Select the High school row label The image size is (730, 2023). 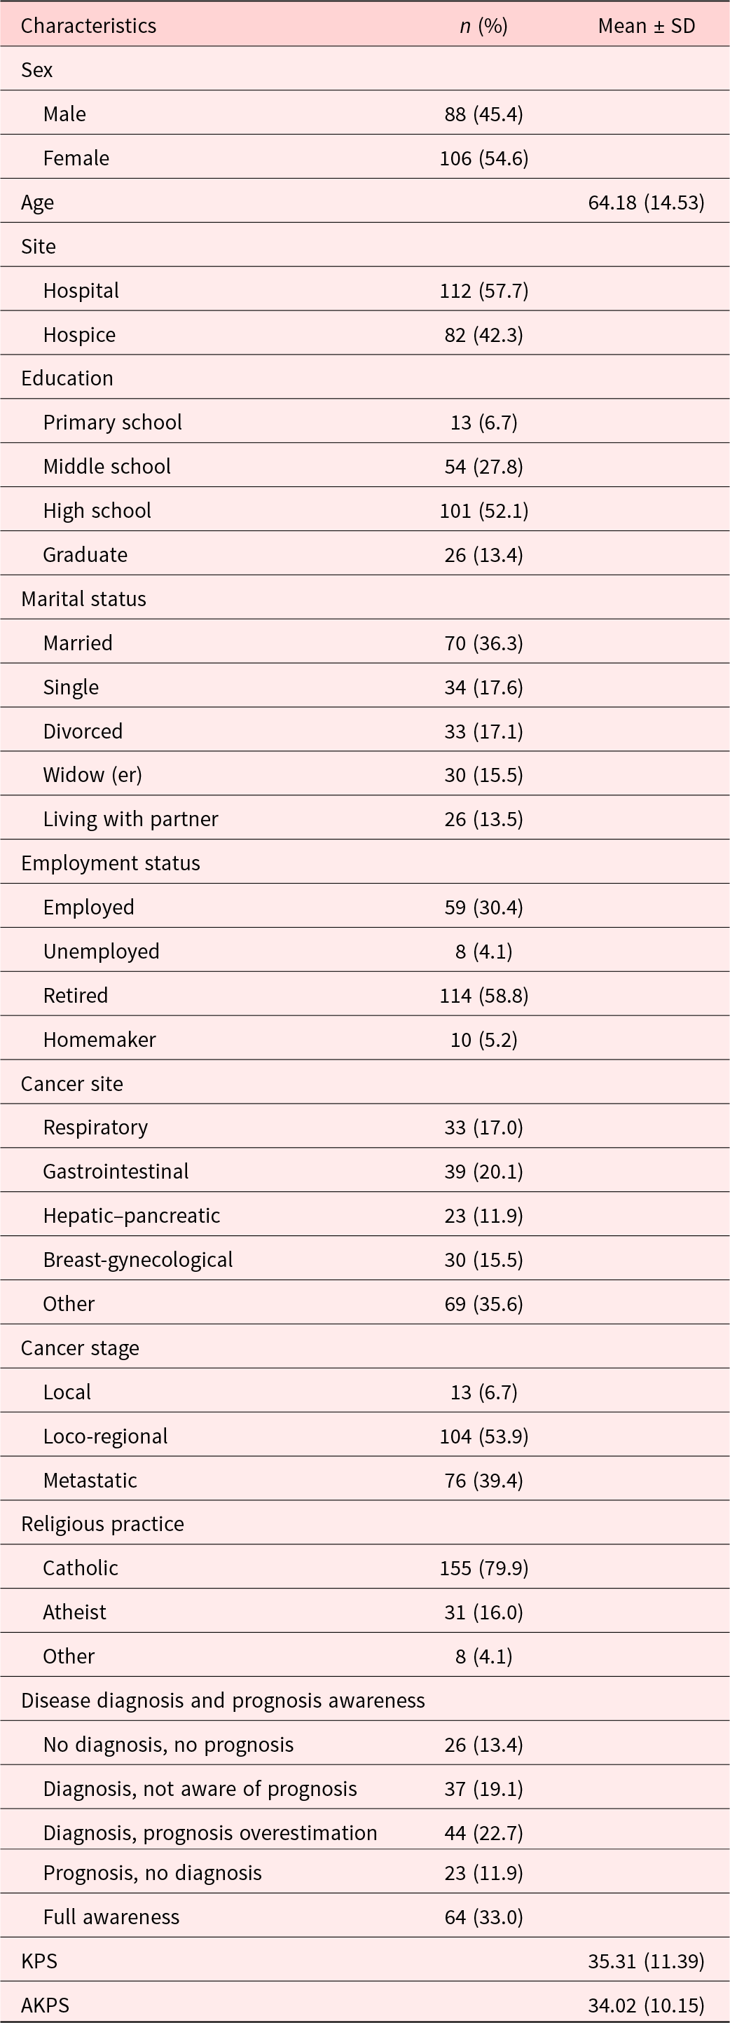click(x=97, y=510)
